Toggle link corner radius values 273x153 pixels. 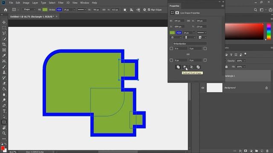point(188,54)
